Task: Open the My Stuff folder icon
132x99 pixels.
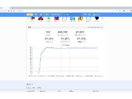Action: point(89,15)
